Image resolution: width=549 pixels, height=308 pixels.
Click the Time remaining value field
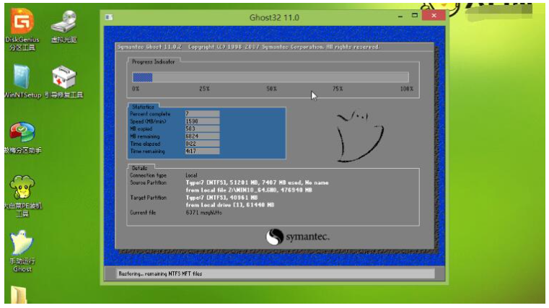[x=201, y=151]
